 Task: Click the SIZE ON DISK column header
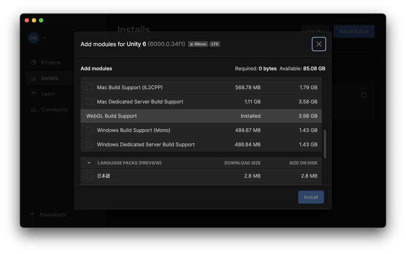click(303, 163)
